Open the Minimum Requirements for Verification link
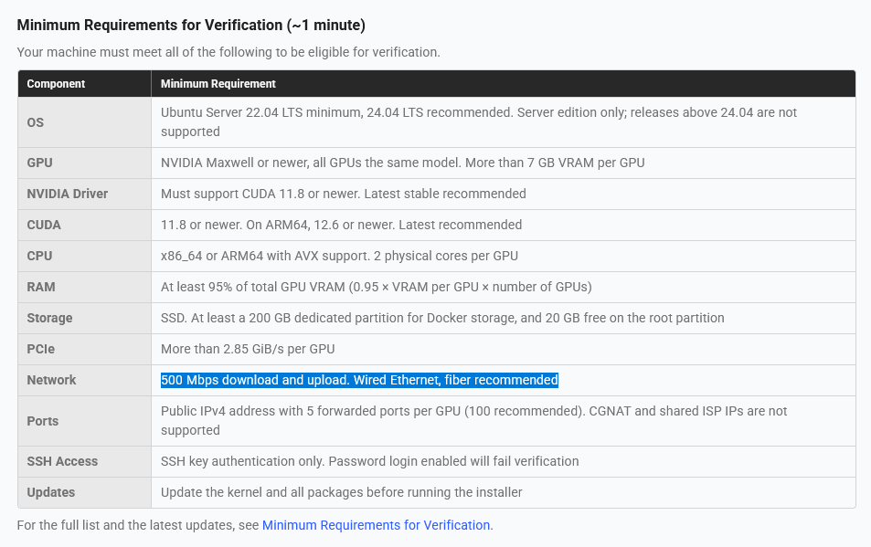This screenshot has height=547, width=871. 376,525
